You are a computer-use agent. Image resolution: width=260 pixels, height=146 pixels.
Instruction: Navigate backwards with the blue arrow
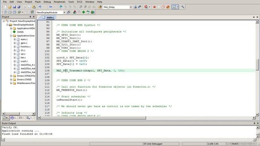50,7
